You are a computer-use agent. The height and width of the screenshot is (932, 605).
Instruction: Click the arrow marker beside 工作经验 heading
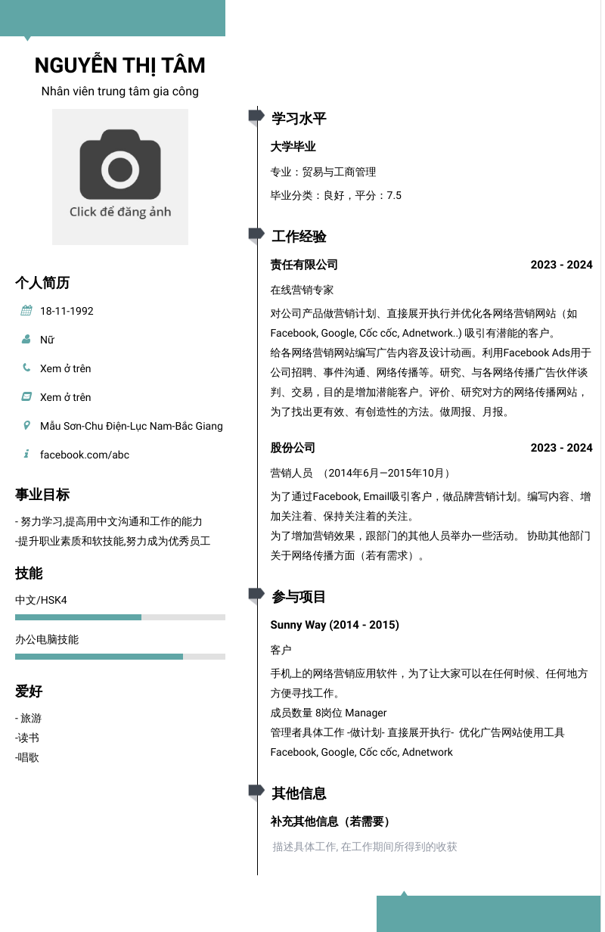click(x=256, y=235)
